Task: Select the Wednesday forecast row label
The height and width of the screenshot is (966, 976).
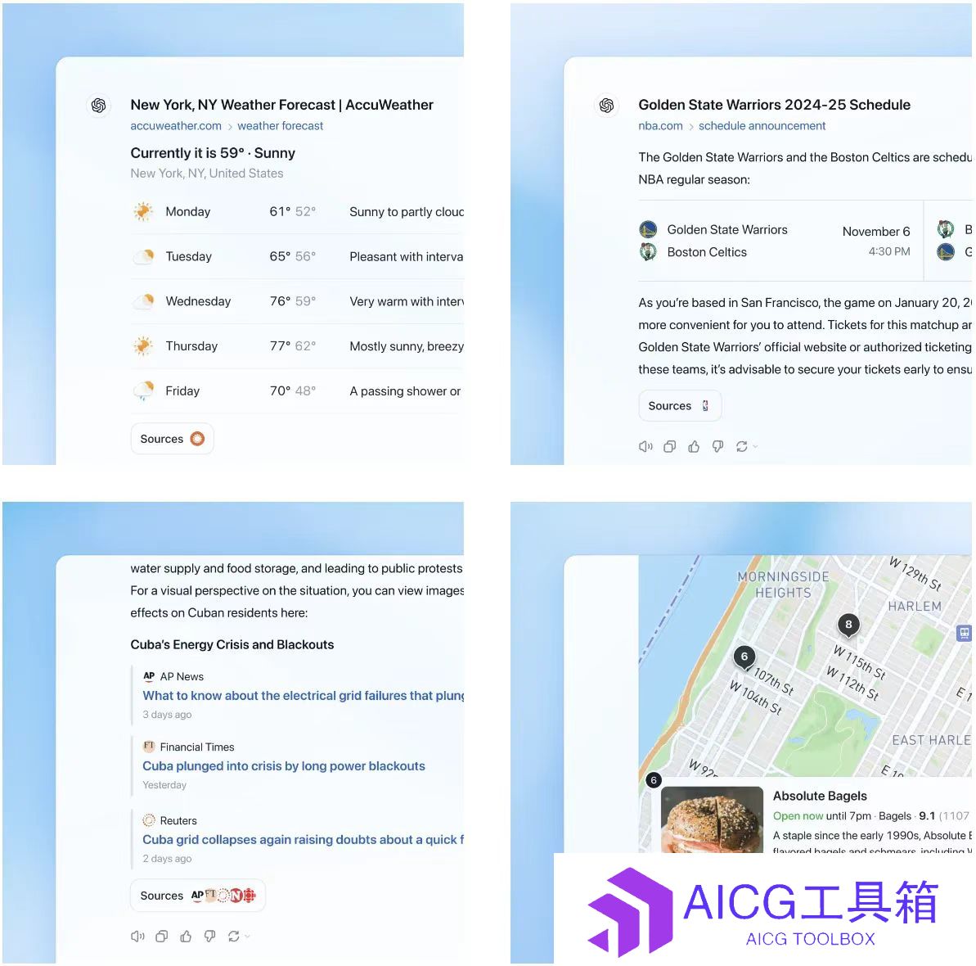Action: tap(198, 301)
